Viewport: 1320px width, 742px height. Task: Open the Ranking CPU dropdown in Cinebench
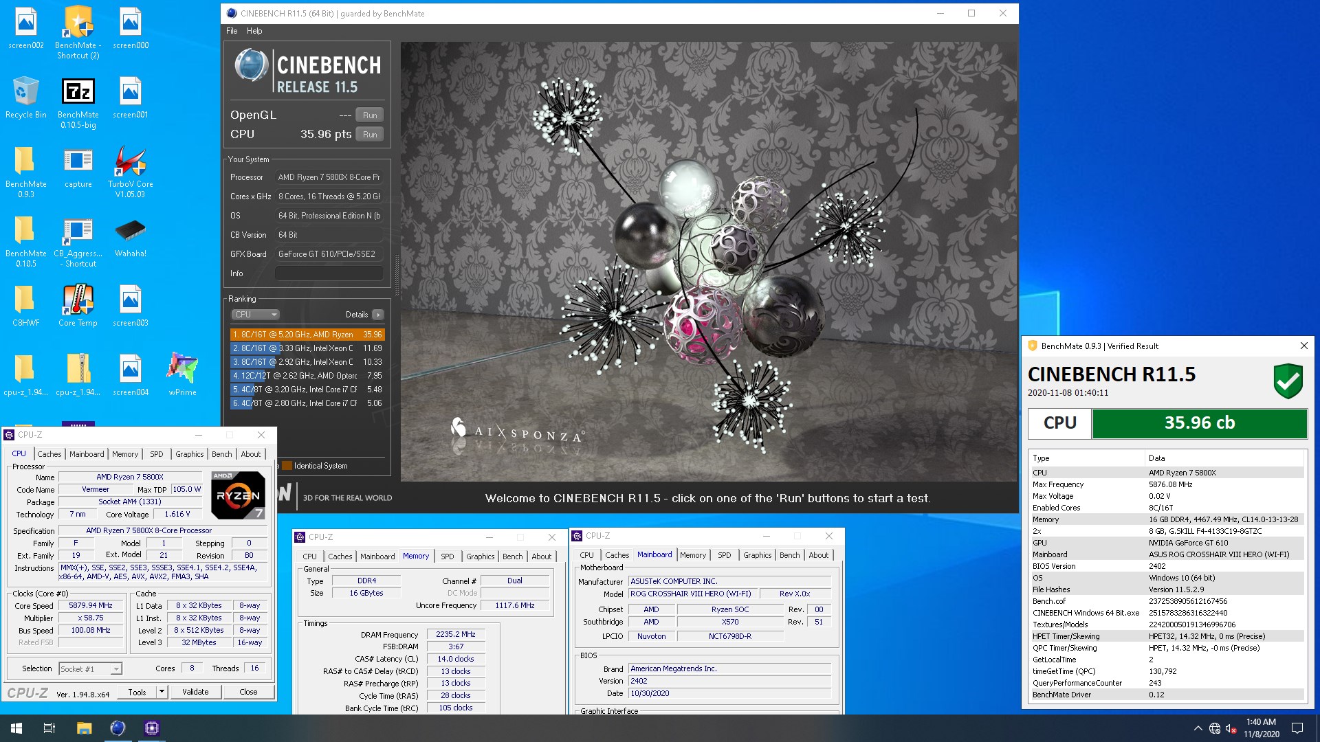tap(255, 315)
